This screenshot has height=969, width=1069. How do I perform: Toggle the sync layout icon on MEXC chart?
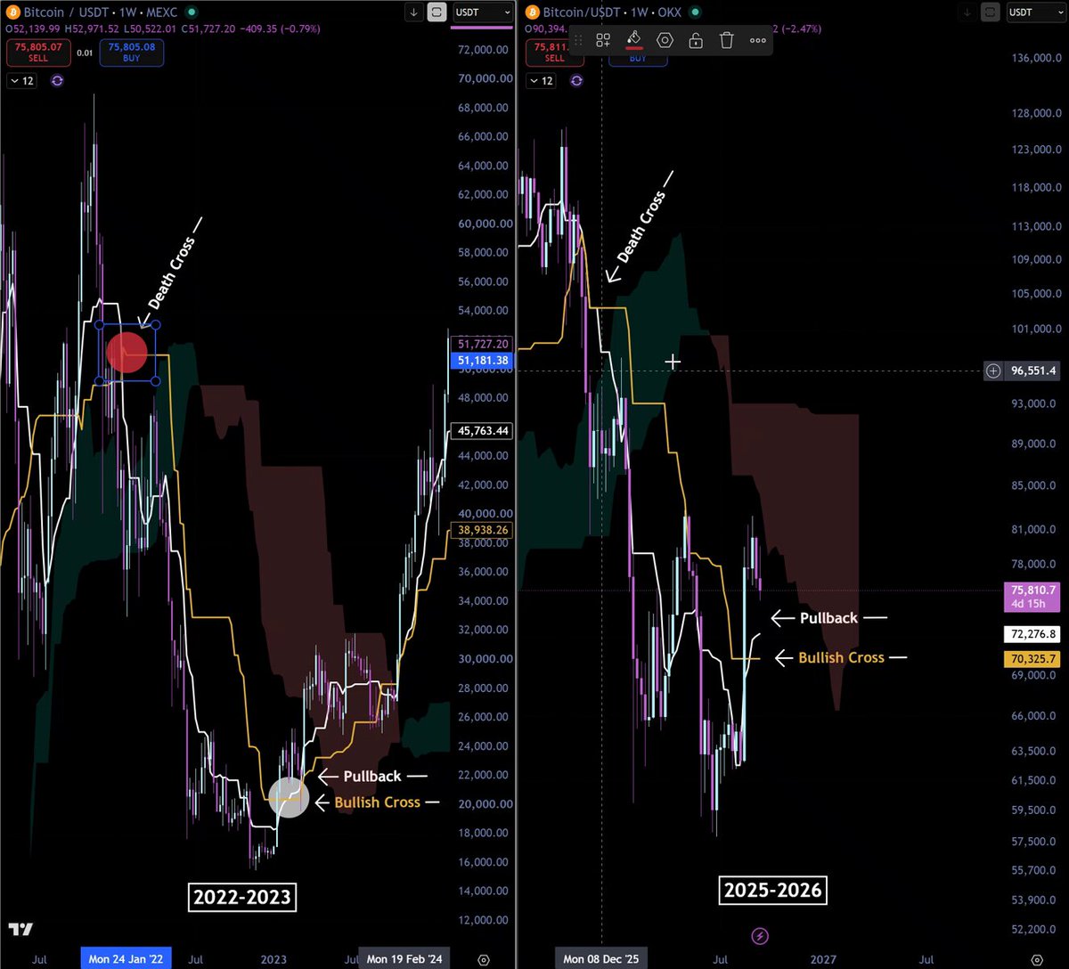[437, 12]
